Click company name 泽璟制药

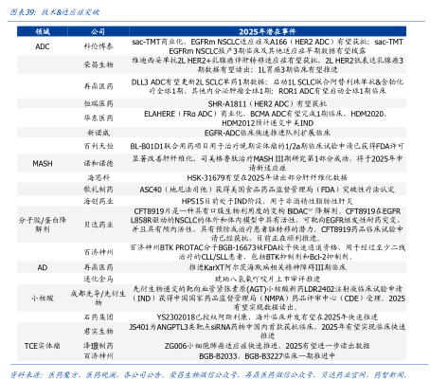point(99,346)
